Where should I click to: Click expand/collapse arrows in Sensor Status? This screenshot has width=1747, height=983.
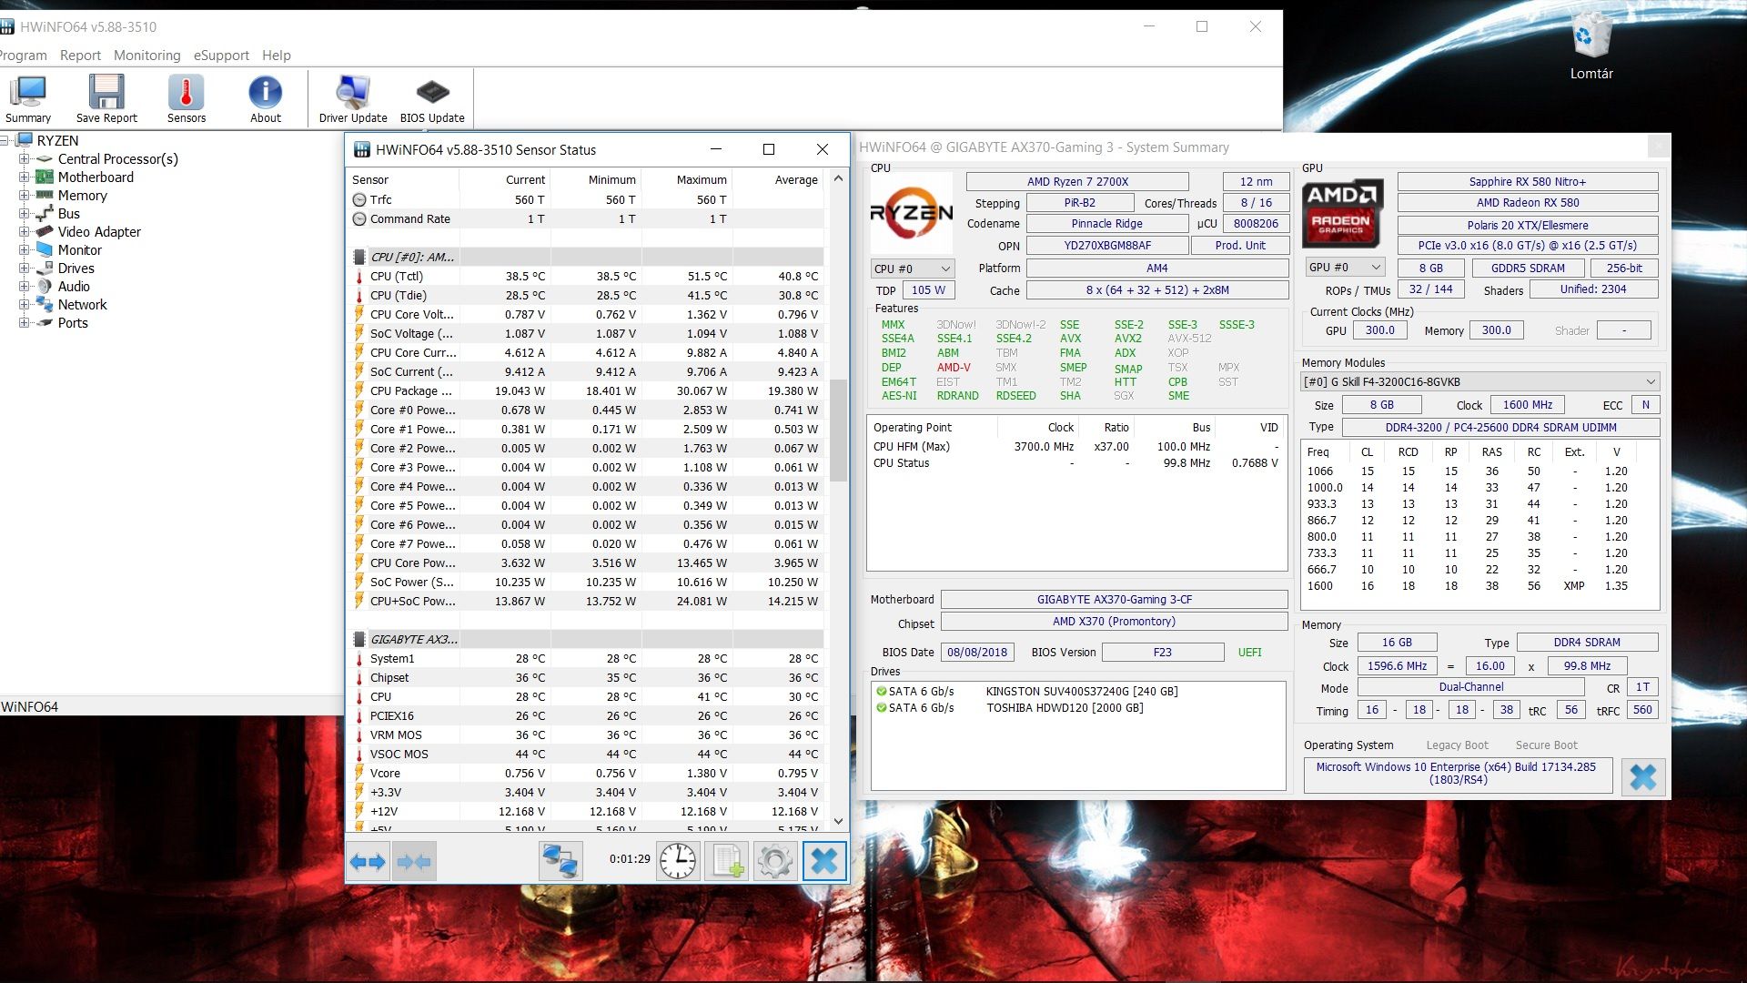click(368, 861)
